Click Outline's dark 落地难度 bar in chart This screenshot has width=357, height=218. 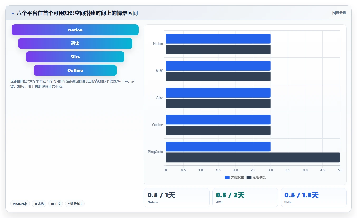(x=218, y=130)
